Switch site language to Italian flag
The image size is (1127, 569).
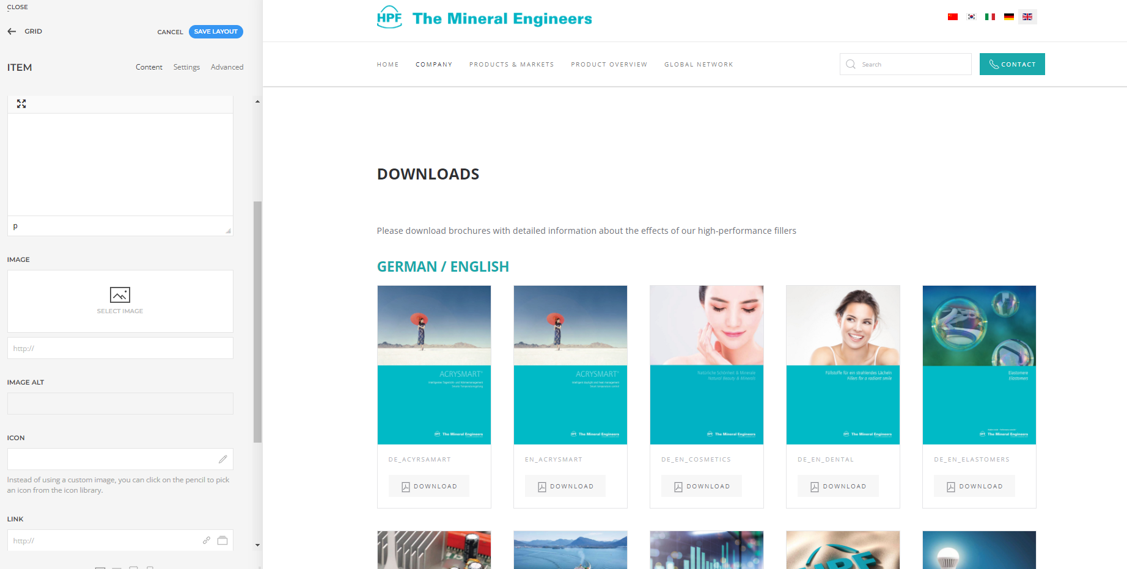click(990, 16)
